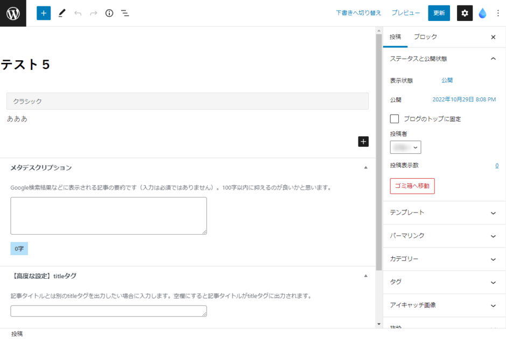
Task: Click the 更新 update button
Action: [x=439, y=13]
